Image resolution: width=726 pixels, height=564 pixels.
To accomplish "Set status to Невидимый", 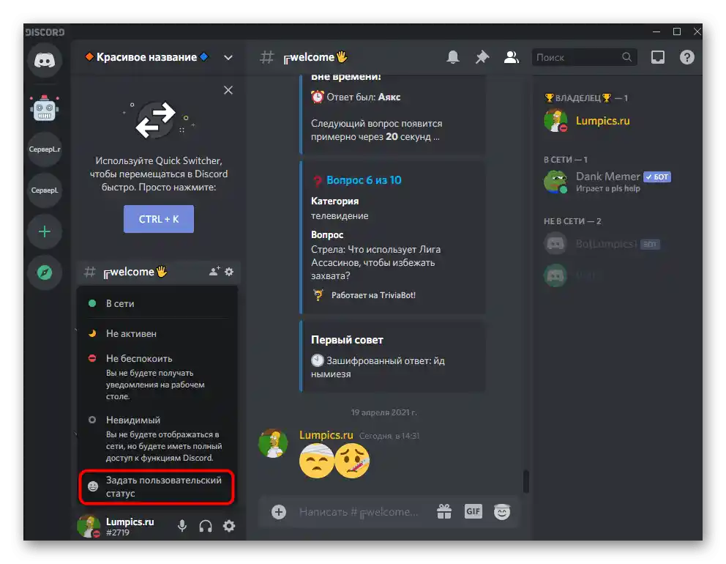I will 157,438.
